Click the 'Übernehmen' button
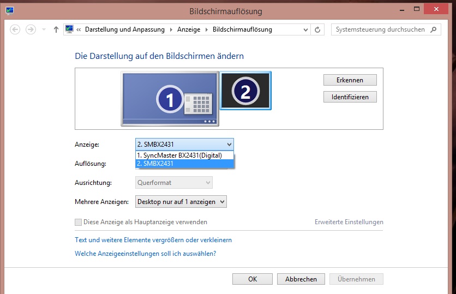The image size is (456, 294). (x=356, y=279)
